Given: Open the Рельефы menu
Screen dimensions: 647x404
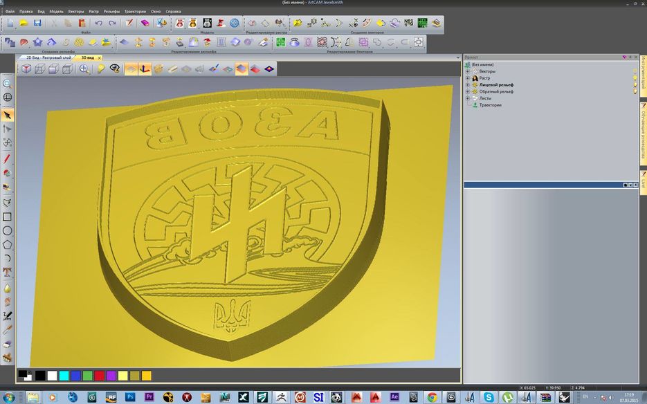Looking at the screenshot, I should coord(111,12).
